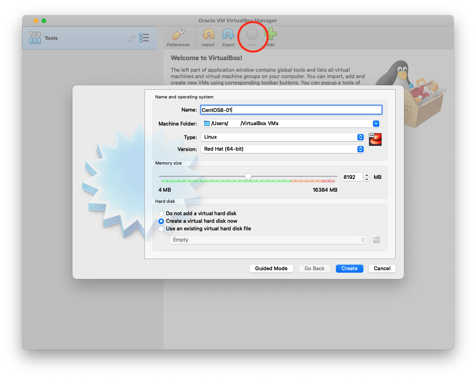Click the Red Hat OS type icon

point(375,139)
